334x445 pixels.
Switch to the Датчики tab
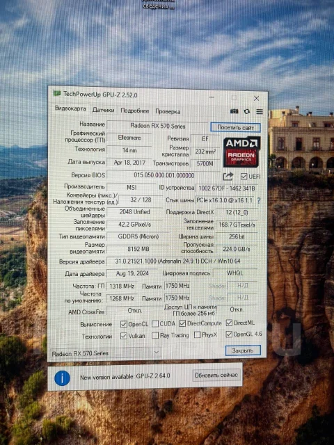[103, 110]
